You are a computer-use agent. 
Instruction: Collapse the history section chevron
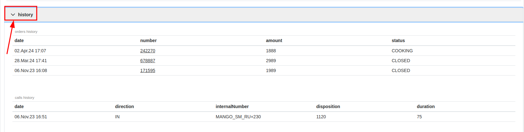point(13,15)
